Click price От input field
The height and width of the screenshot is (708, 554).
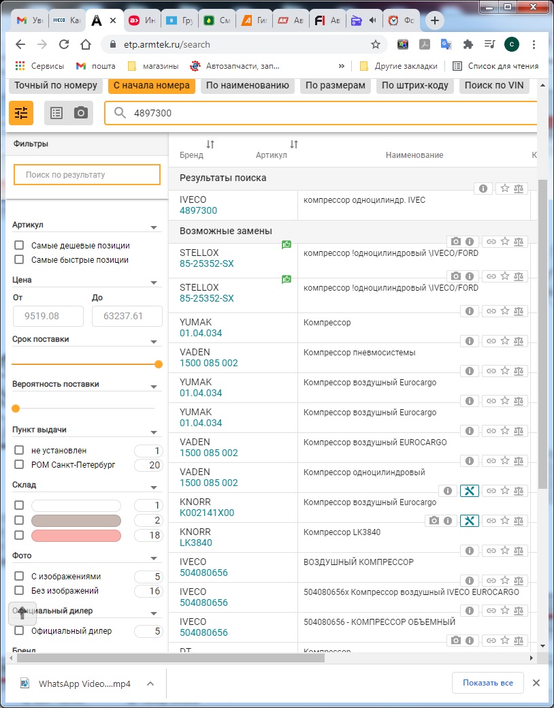pyautogui.click(x=48, y=316)
